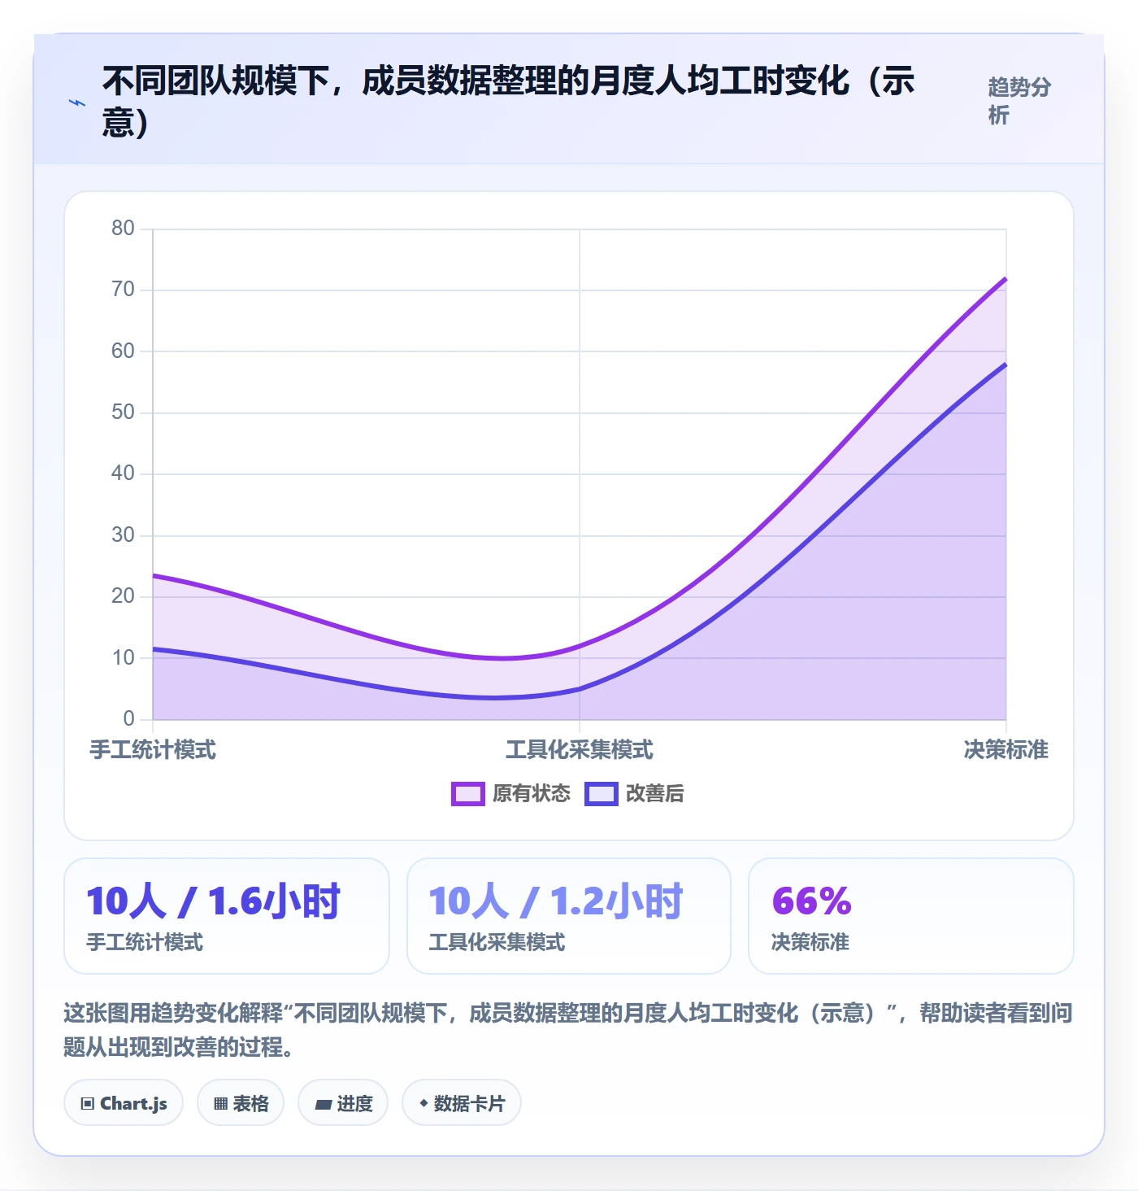The height and width of the screenshot is (1191, 1138).
Task: Click the blue line endpoint at 决策标准
Action: pyautogui.click(x=1006, y=364)
